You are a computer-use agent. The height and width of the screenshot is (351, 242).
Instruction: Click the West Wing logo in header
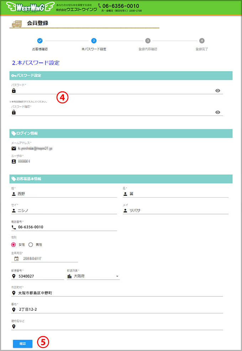[30, 7]
